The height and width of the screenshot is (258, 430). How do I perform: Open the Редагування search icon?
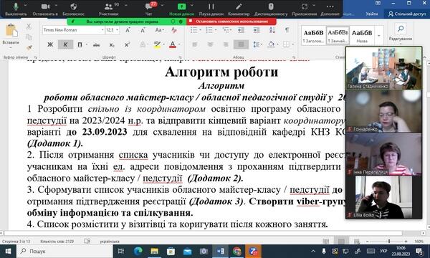click(401, 29)
